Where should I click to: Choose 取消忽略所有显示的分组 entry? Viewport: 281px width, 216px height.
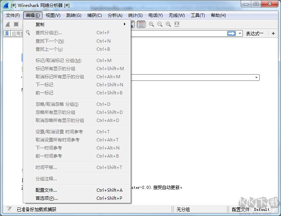[x=82, y=120]
